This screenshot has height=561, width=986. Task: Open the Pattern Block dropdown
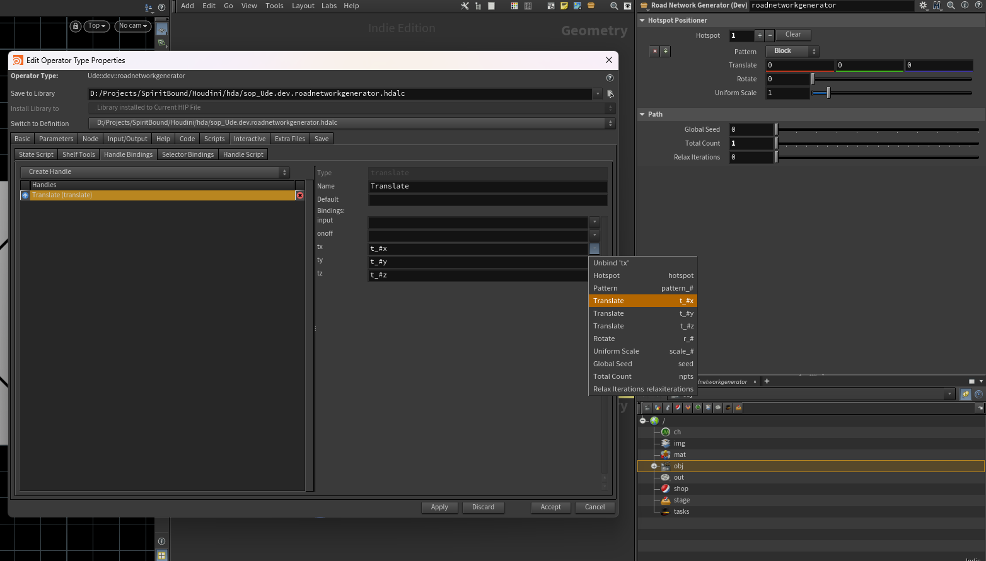click(x=792, y=51)
